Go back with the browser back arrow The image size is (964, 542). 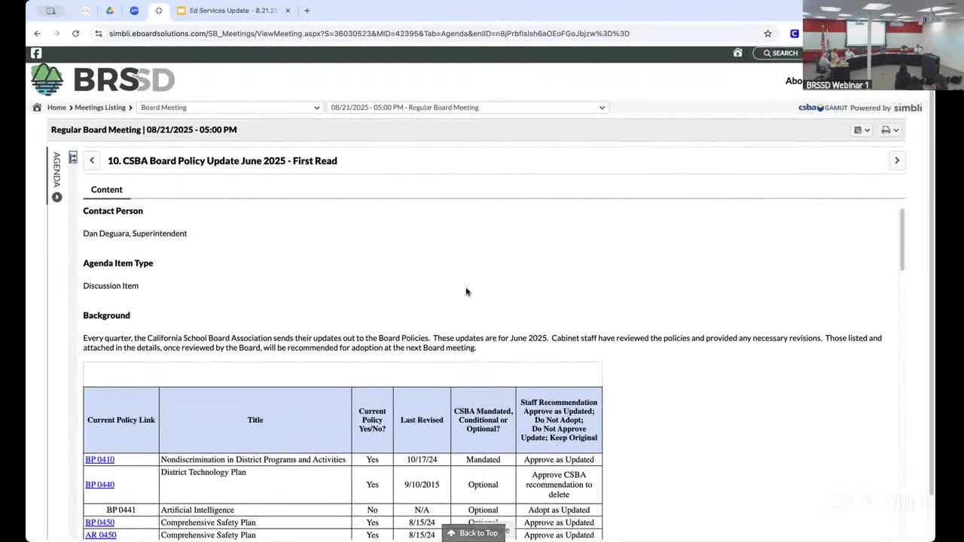tap(37, 33)
